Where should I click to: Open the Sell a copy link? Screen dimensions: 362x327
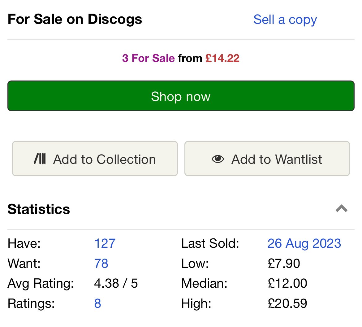tap(285, 20)
